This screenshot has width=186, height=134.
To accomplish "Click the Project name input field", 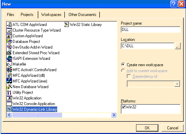I will [x=150, y=30].
